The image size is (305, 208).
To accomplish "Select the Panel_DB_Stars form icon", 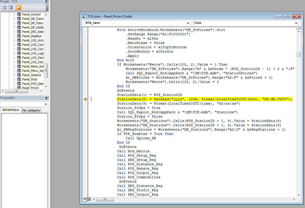I will [19, 23].
